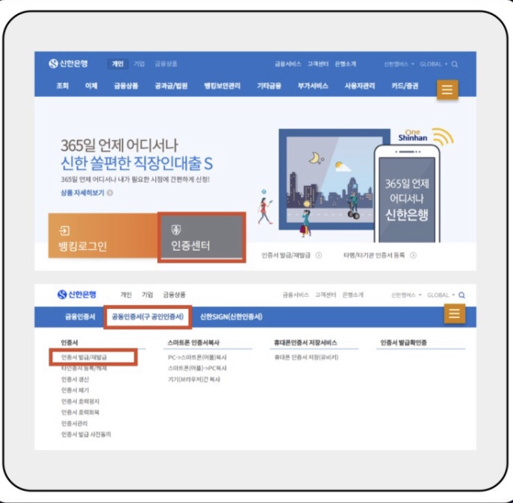Viewport: 513px width, 503px height.
Task: Select the 금융상품 tab beside 기업 in the blue header
Action: click(166, 63)
